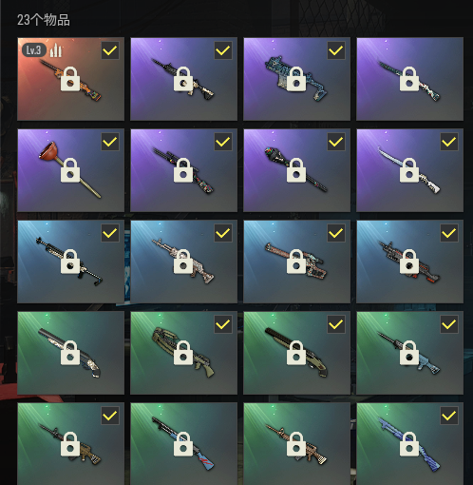Select the unchecked purple sniper rifle skin
The width and height of the screenshot is (473, 485).
(x=409, y=79)
